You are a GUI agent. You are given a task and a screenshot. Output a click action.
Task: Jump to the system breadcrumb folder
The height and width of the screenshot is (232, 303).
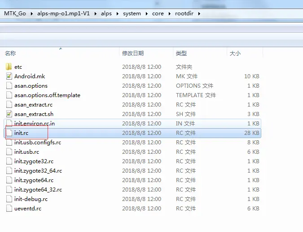coord(132,13)
